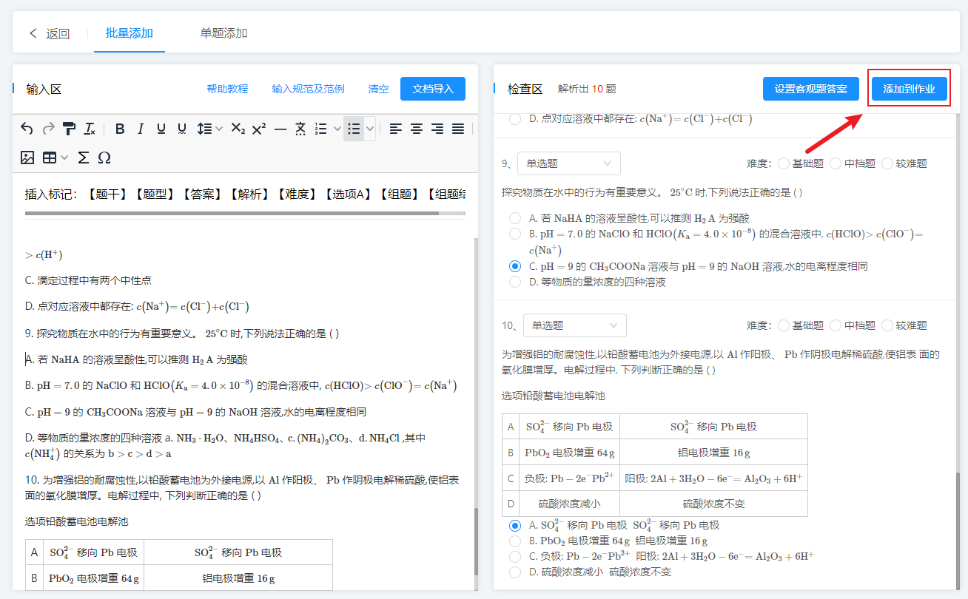This screenshot has width=968, height=599.
Task: Apply wavy underline formatting
Action: pos(182,129)
